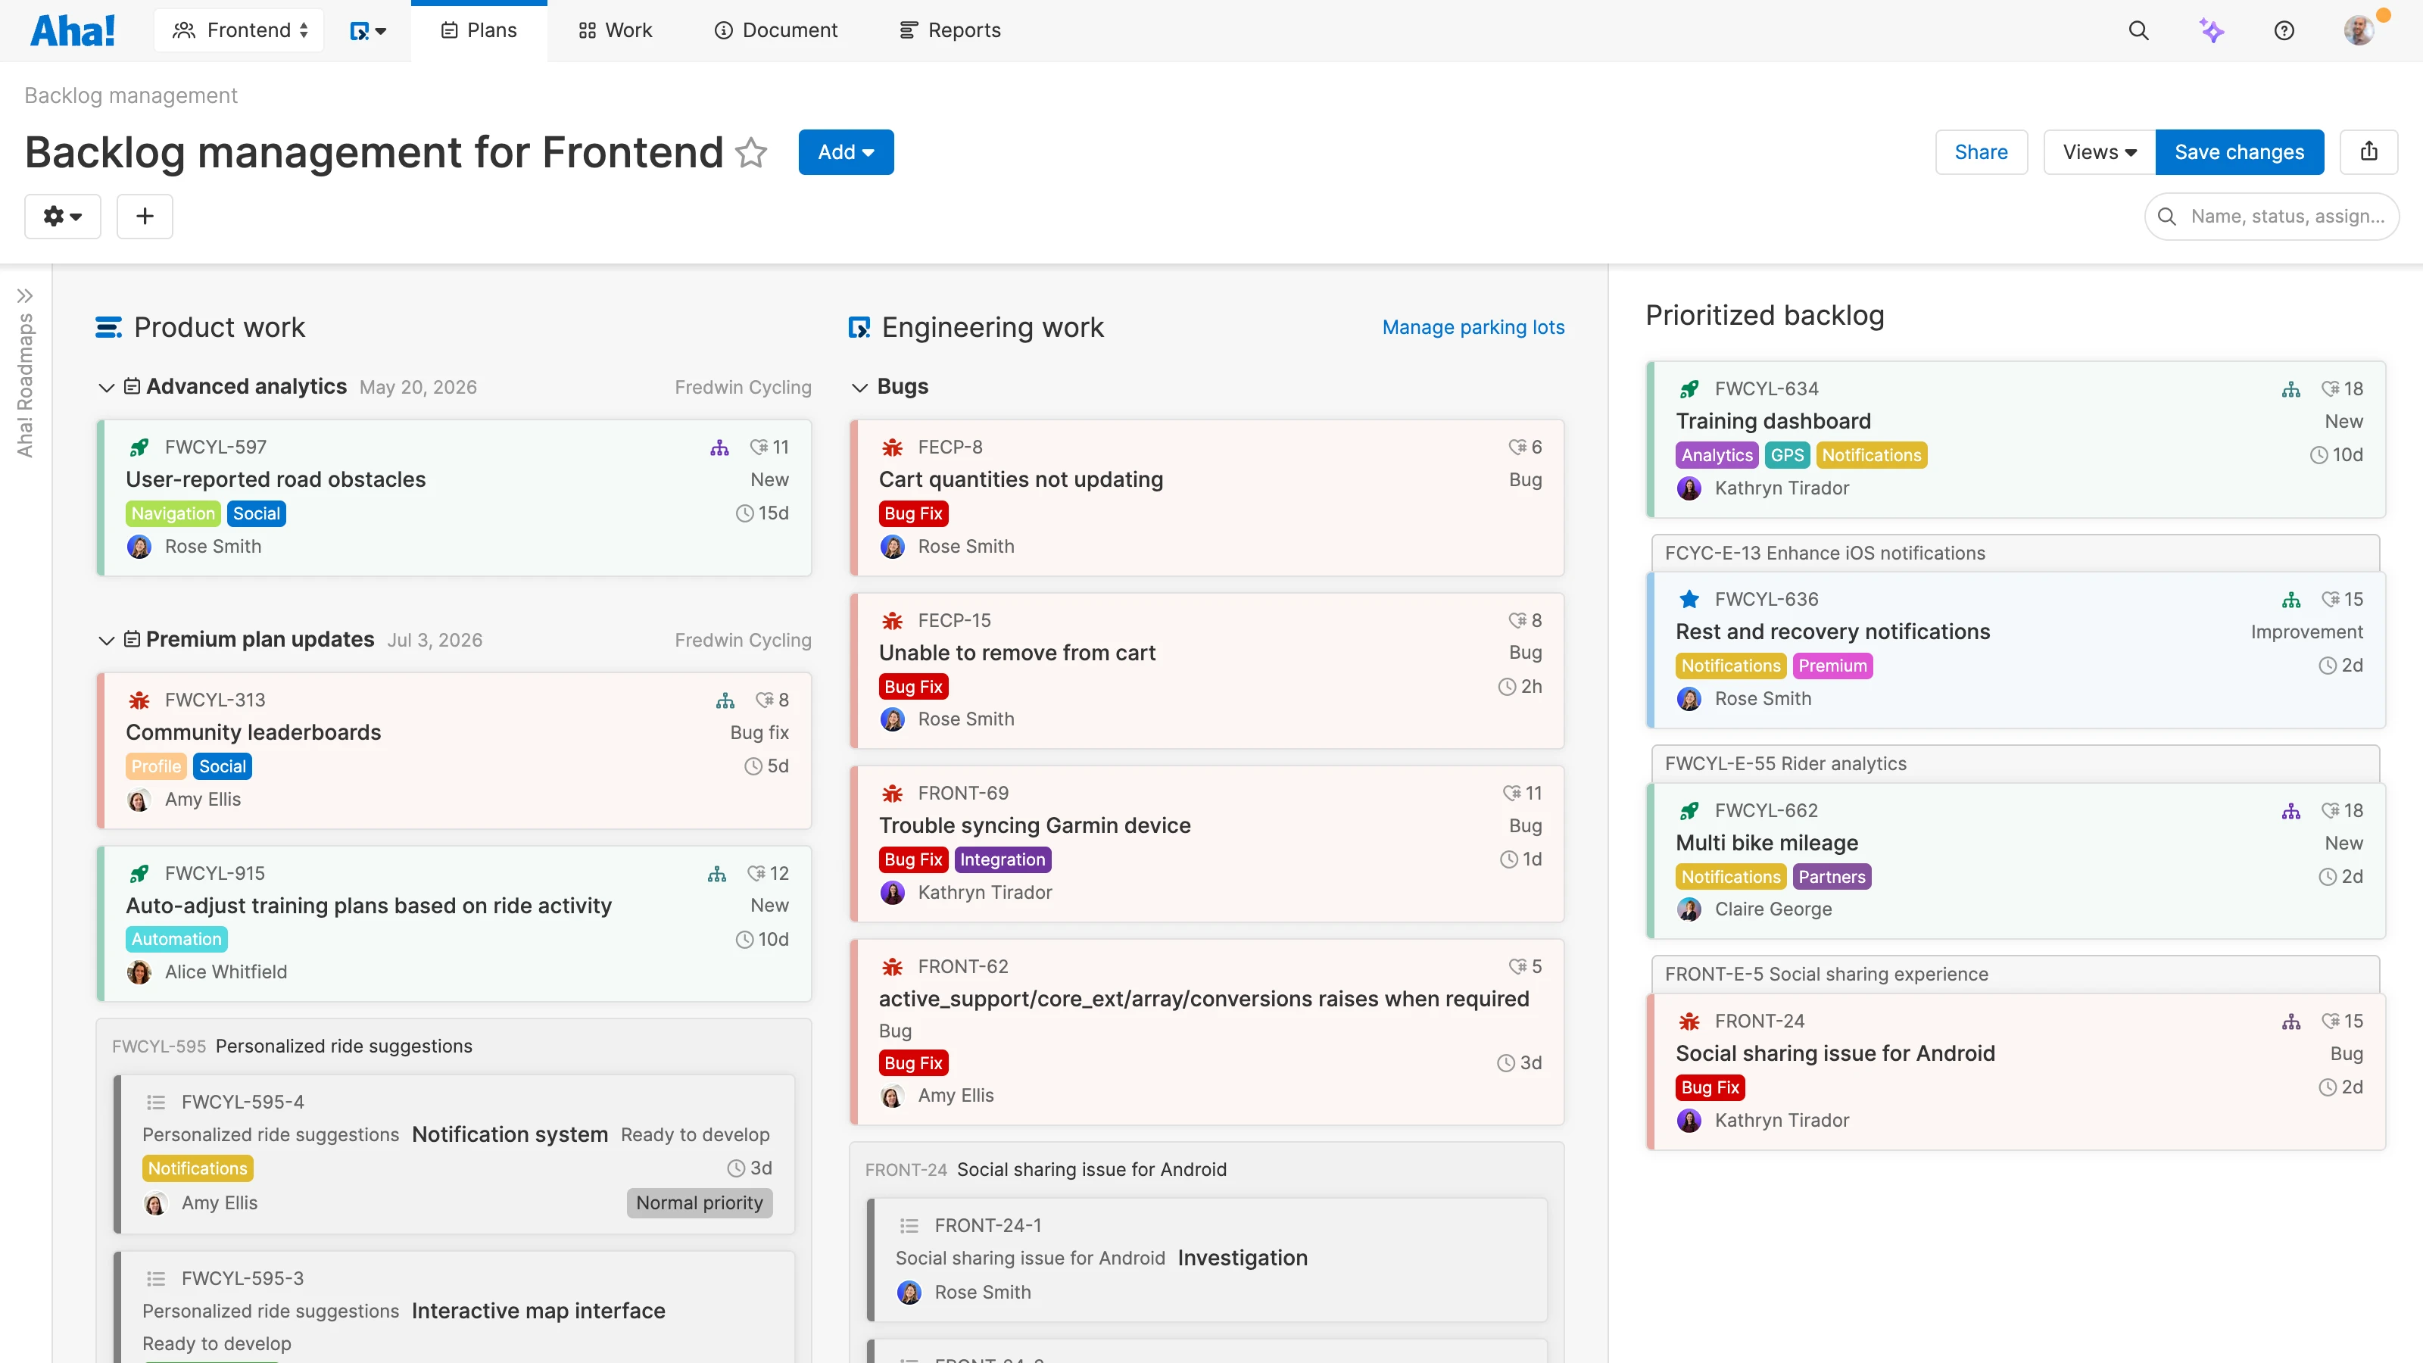Open the AI assistant sparkle icon
Viewport: 2423px width, 1363px height.
coord(2211,30)
